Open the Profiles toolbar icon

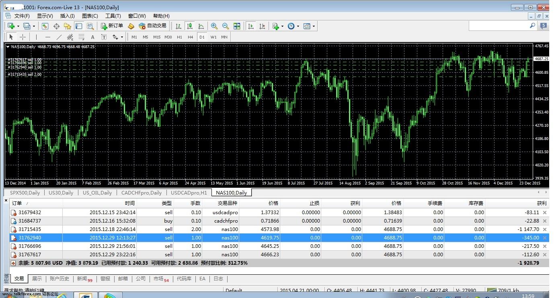click(x=27, y=26)
